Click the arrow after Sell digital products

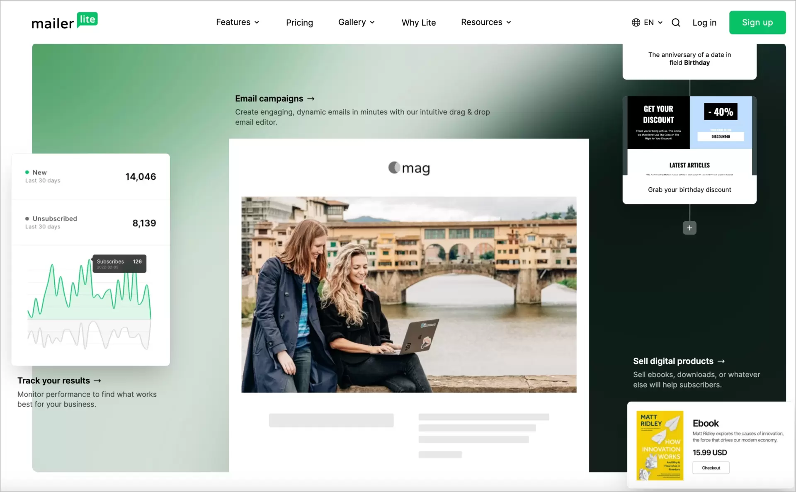pos(721,361)
